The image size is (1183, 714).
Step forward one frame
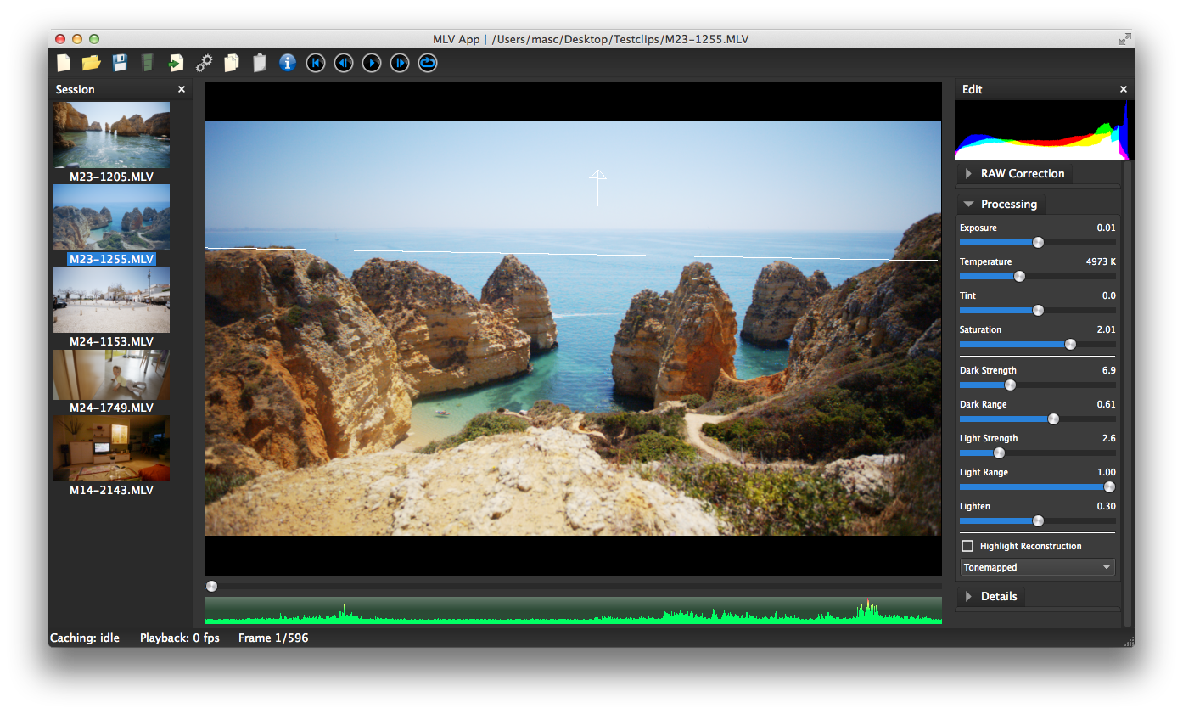[400, 63]
